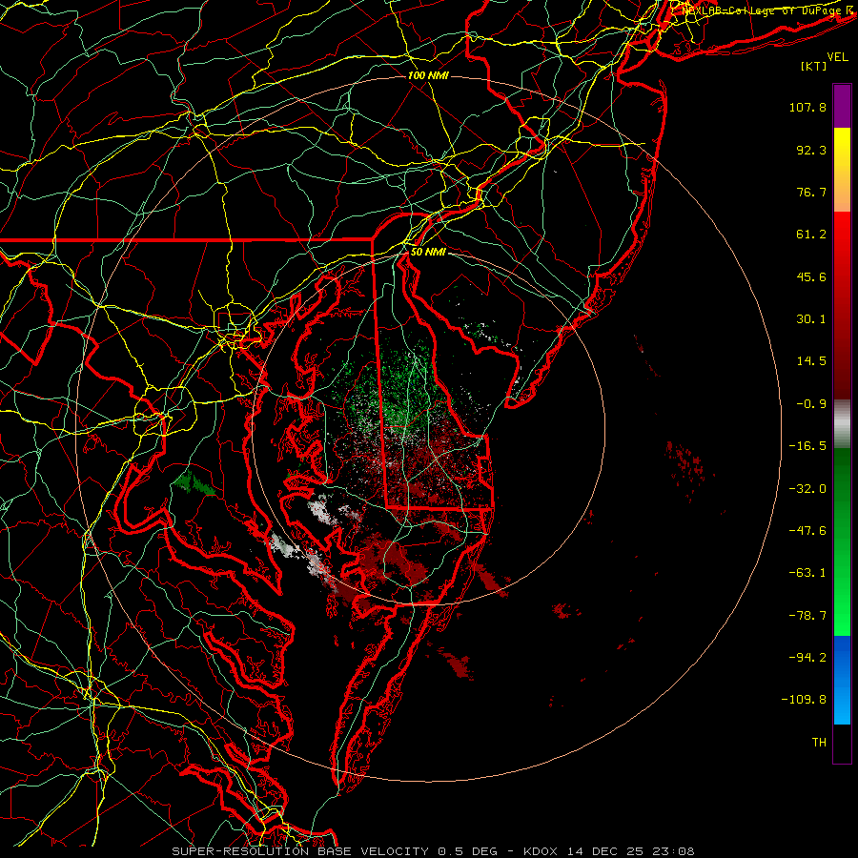858x858 pixels.
Task: Select the VEL legend title
Action: pos(837,56)
